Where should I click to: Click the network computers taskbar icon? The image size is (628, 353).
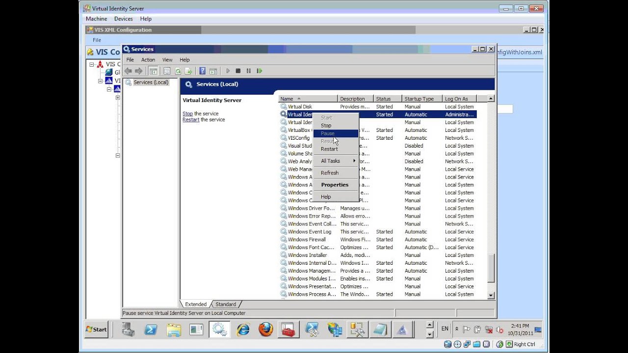point(335,329)
